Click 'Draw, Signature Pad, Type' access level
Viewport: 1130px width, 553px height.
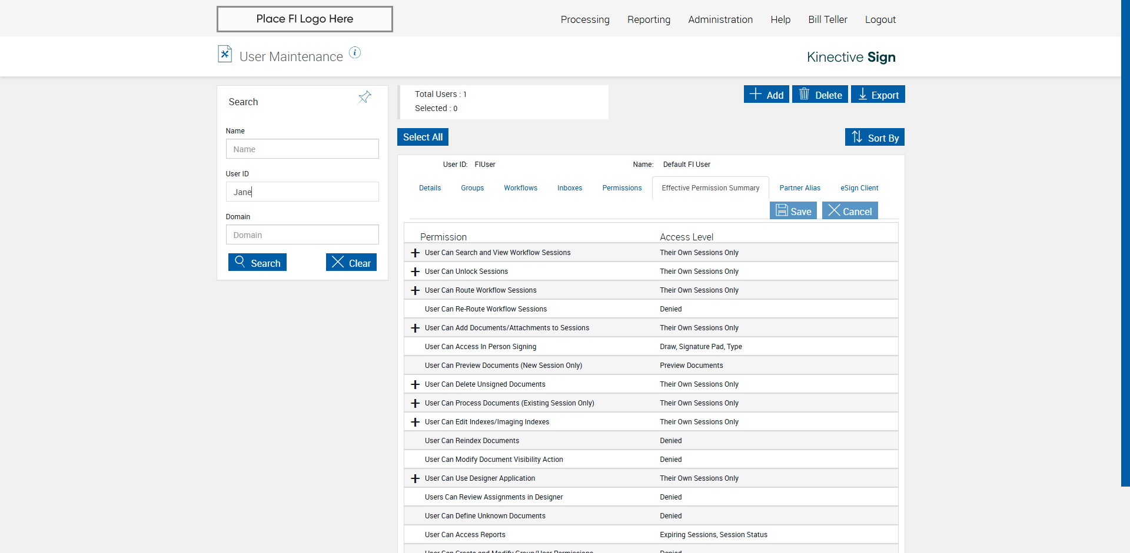pyautogui.click(x=700, y=347)
